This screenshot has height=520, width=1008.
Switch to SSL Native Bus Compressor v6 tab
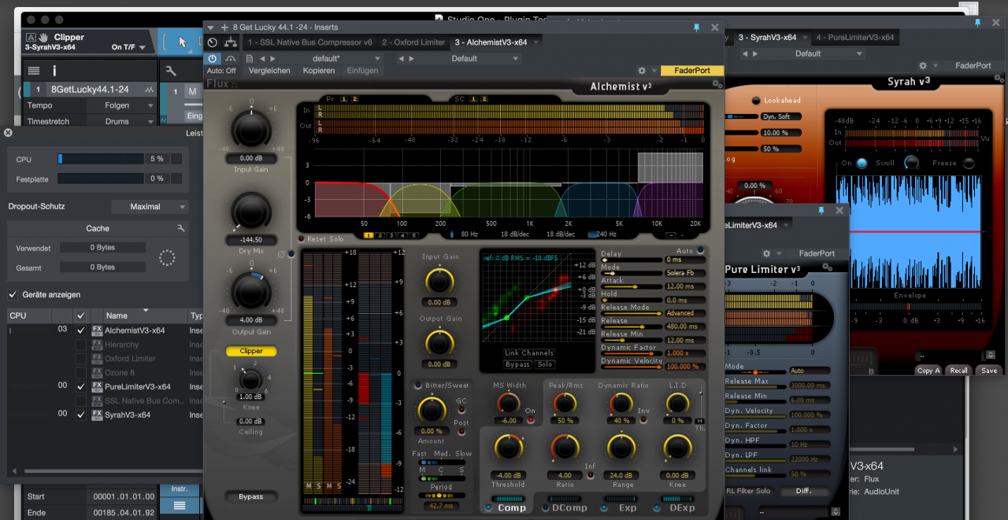click(309, 42)
